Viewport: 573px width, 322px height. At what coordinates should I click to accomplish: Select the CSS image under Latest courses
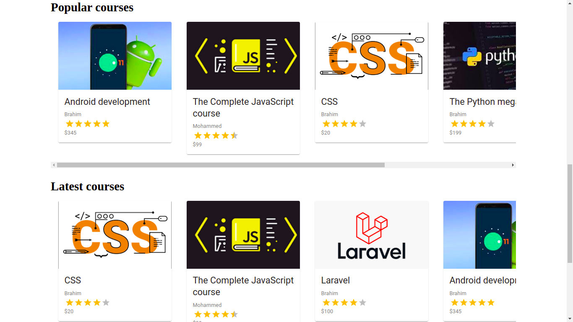(x=115, y=235)
